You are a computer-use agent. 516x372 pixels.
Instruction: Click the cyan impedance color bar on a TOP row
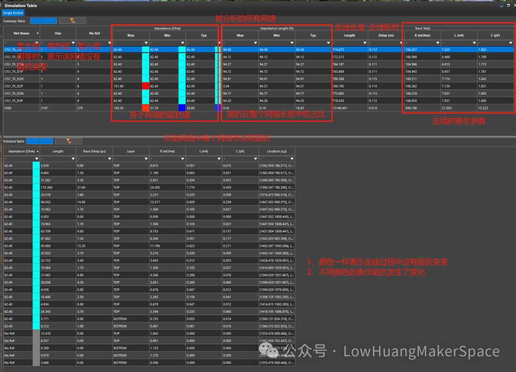point(35,165)
